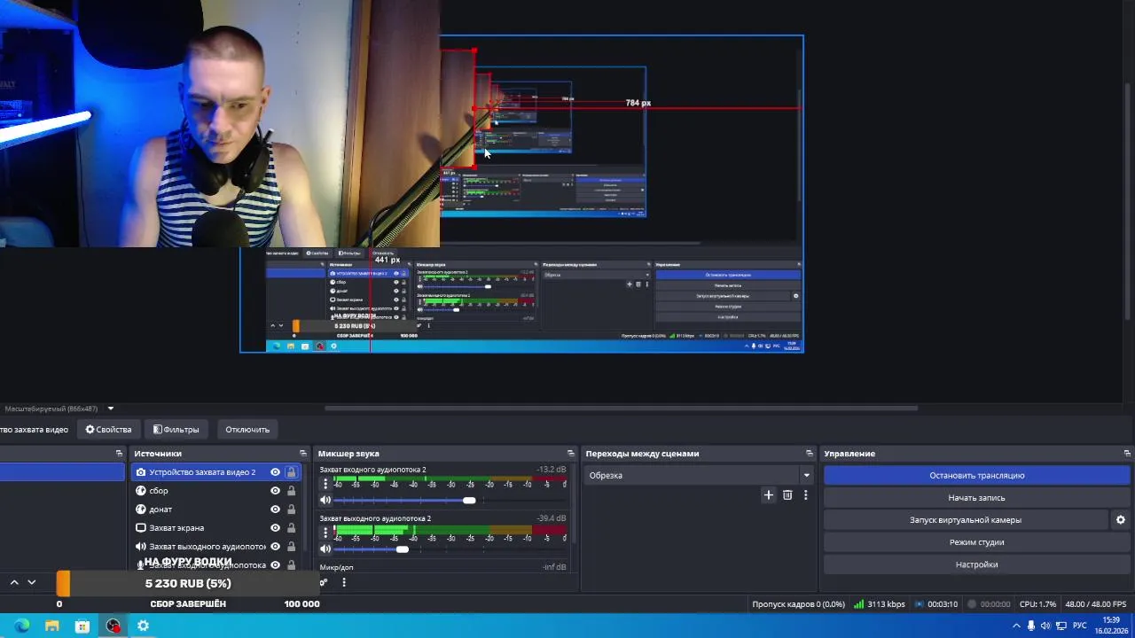
Task: Mute Захват входного аудиопотока 2 mixer channel
Action: point(325,501)
